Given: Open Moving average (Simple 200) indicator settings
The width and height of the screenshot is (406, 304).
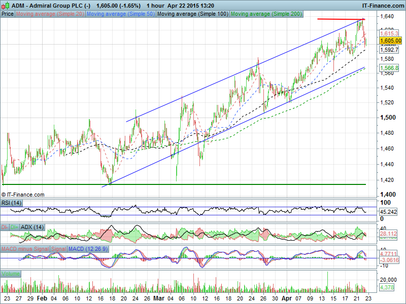Looking at the screenshot, I should pos(266,14).
